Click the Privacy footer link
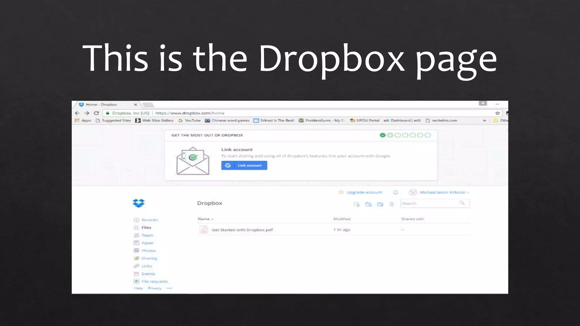The height and width of the screenshot is (326, 580). (x=155, y=288)
